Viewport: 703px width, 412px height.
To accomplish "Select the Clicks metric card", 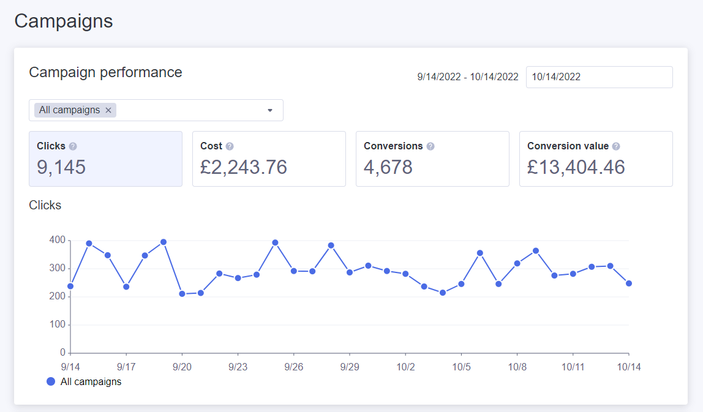I will 106,159.
